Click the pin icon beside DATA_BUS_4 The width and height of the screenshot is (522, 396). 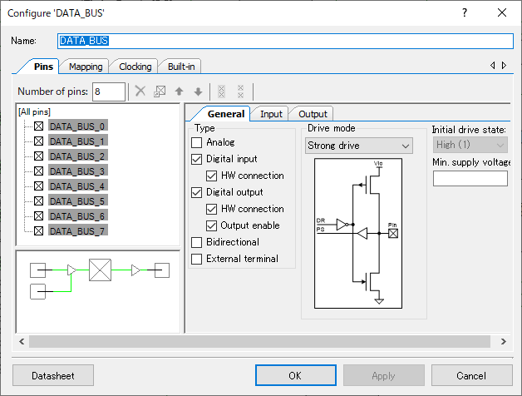coord(38,186)
